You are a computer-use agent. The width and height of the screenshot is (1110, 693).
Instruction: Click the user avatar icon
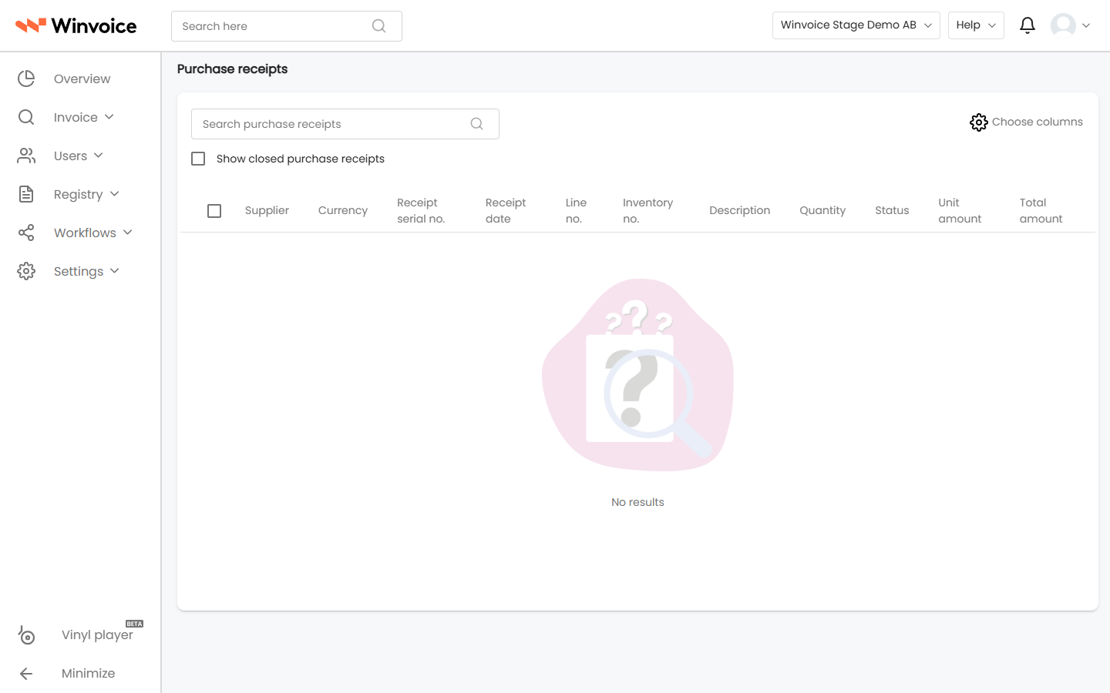[x=1063, y=25]
